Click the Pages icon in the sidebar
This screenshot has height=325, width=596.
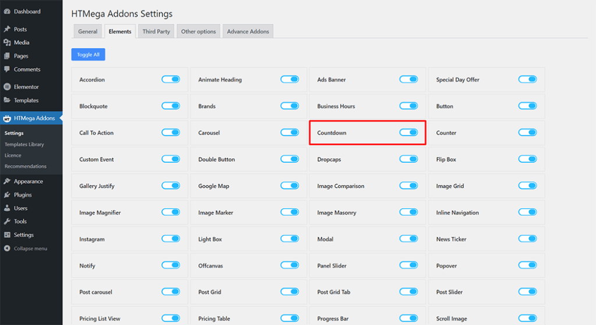(7, 56)
